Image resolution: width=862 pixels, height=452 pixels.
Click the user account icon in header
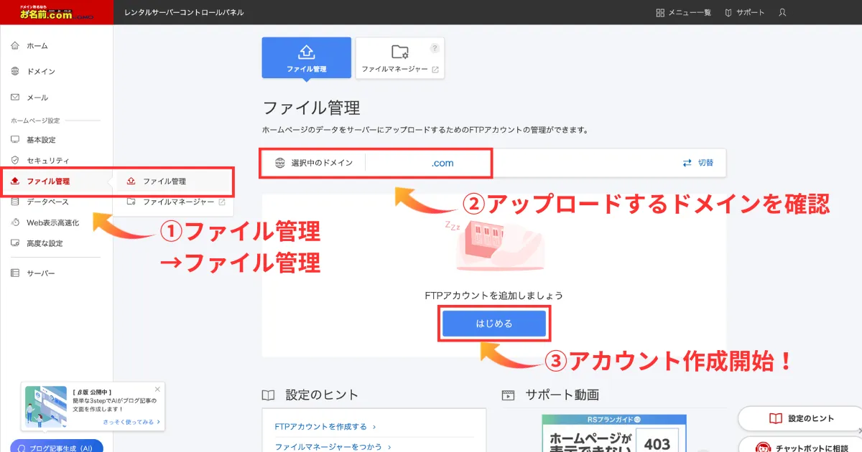coord(782,13)
